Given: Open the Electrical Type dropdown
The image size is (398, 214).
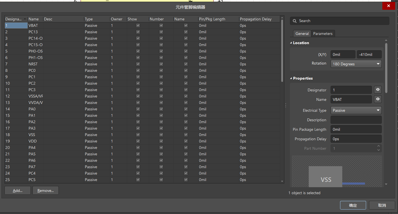Looking at the screenshot, I should 356,110.
